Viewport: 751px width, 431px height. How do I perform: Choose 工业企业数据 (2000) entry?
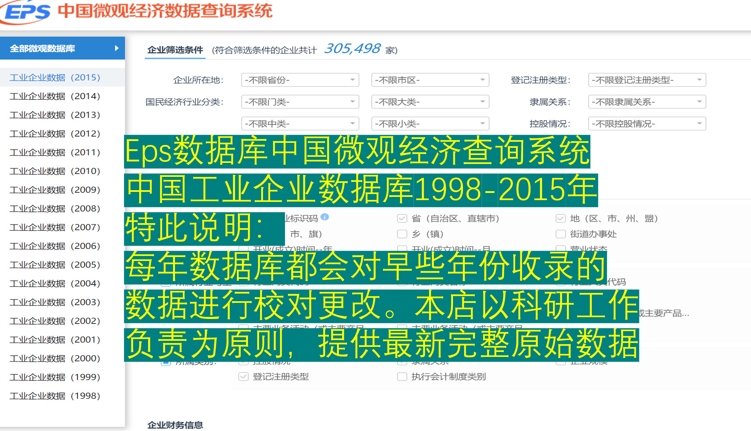pos(55,358)
